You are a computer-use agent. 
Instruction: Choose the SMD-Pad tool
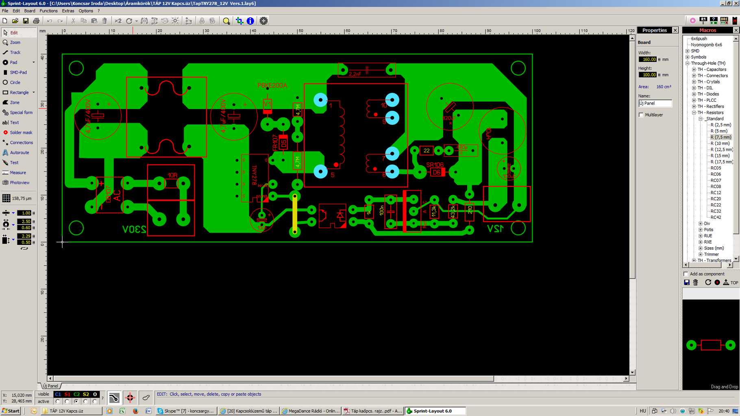[x=18, y=72]
